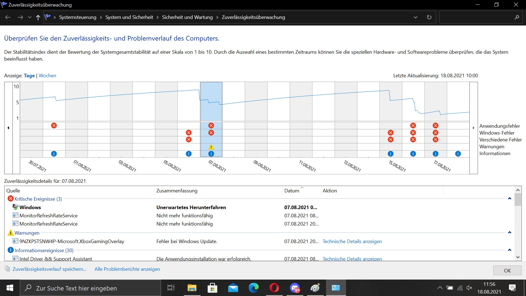Click the refresh button in the address bar
The width and height of the screenshot is (526, 296).
tap(429, 17)
